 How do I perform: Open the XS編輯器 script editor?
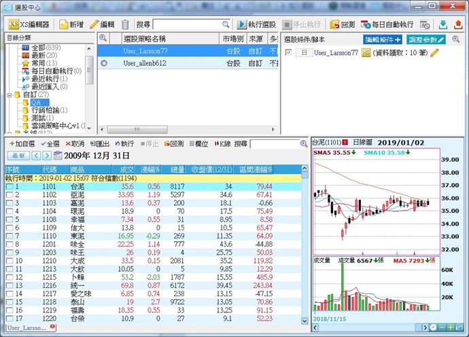pyautogui.click(x=29, y=24)
